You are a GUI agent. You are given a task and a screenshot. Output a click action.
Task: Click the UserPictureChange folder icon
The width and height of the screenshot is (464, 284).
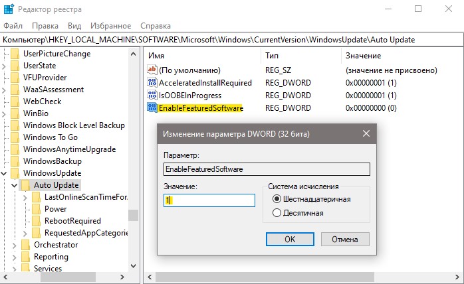tap(15, 54)
